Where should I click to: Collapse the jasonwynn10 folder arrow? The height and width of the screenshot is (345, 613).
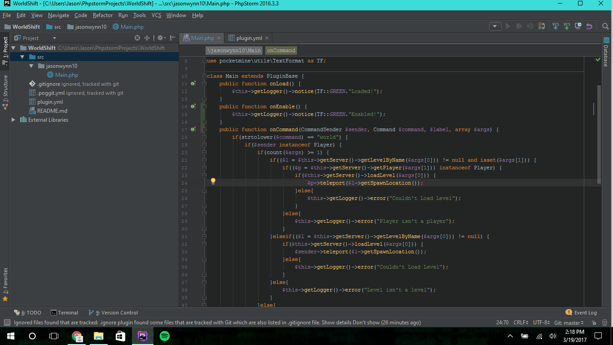point(31,66)
